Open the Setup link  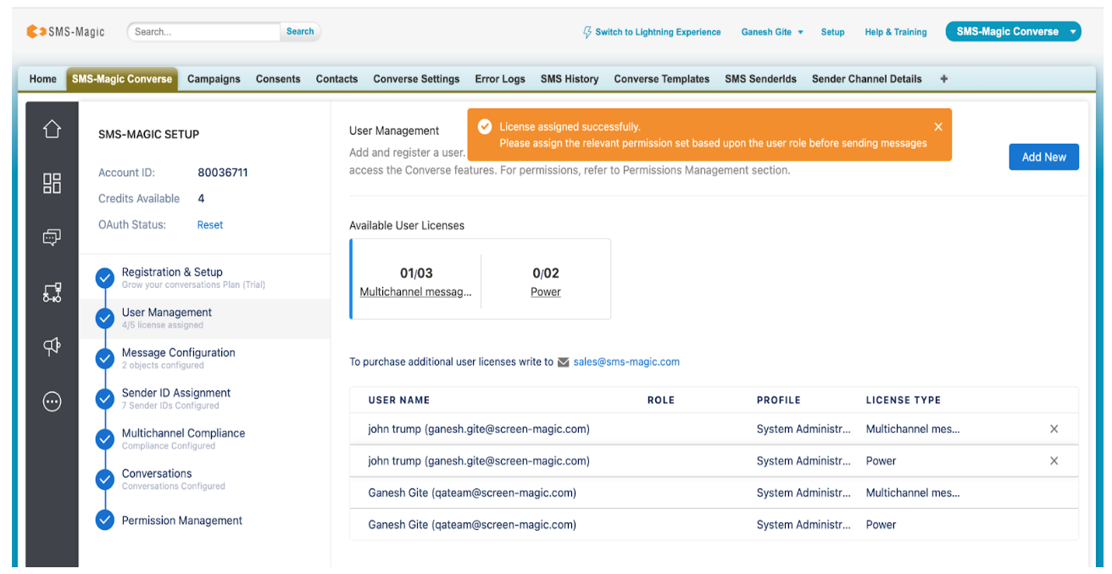coord(832,32)
